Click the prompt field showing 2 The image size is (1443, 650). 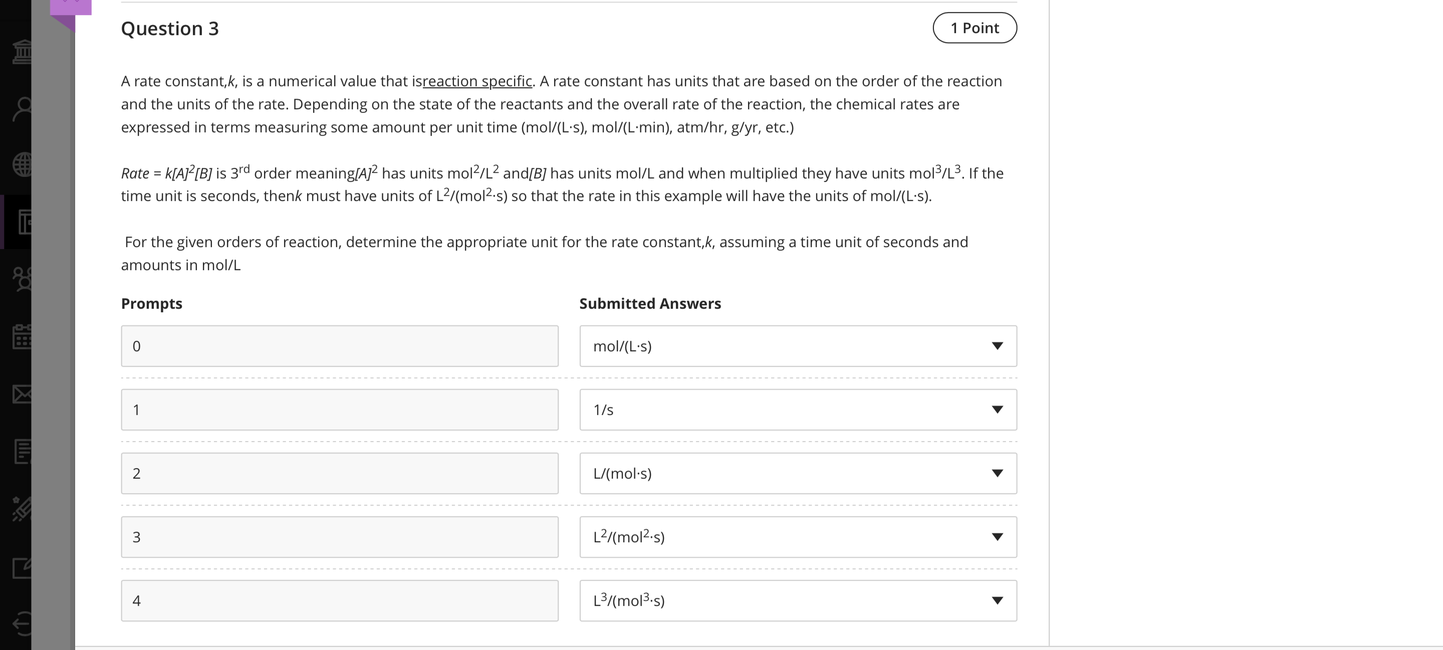click(x=340, y=474)
